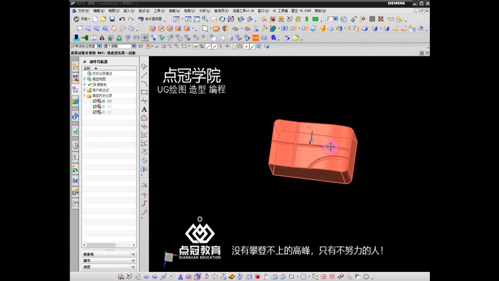Viewport: 499px width, 281px height.
Task: Select the Rectangle sketch tool
Action: 144,92
